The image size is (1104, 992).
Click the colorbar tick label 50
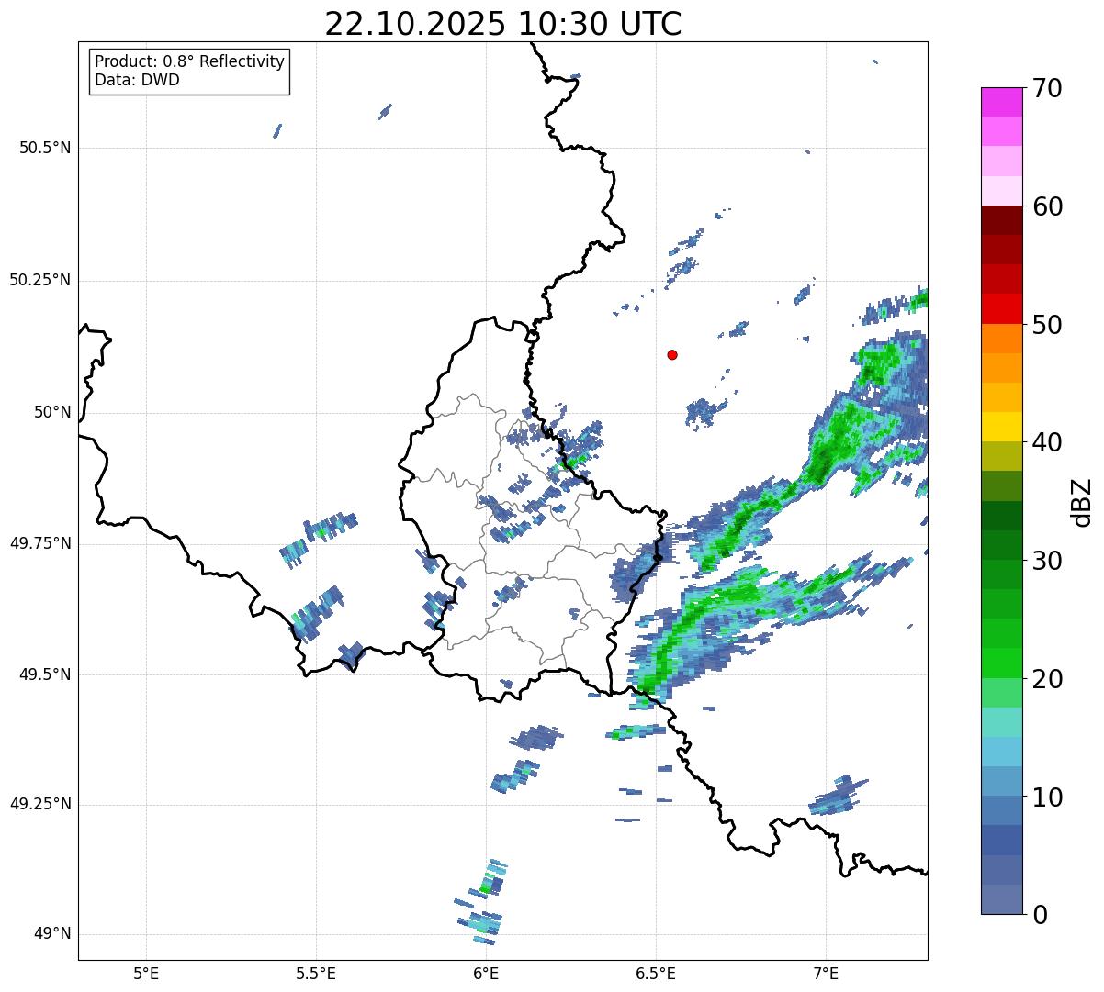[x=1047, y=325]
